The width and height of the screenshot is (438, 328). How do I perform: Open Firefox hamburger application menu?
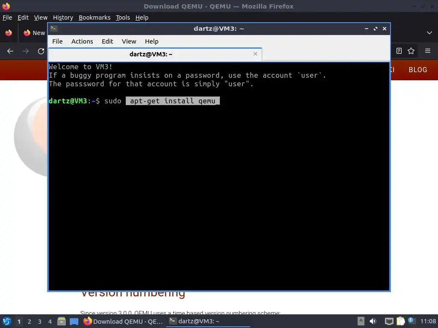(428, 51)
